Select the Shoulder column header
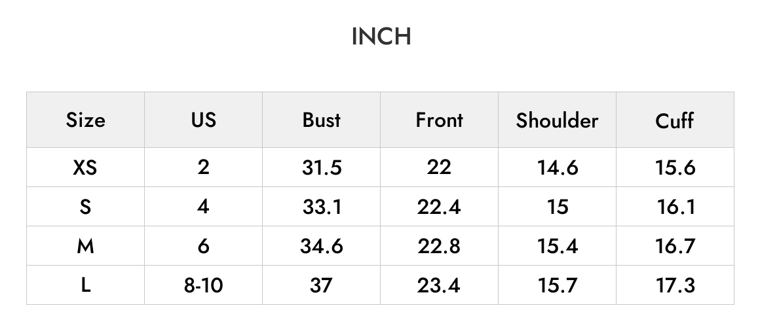 (x=557, y=120)
